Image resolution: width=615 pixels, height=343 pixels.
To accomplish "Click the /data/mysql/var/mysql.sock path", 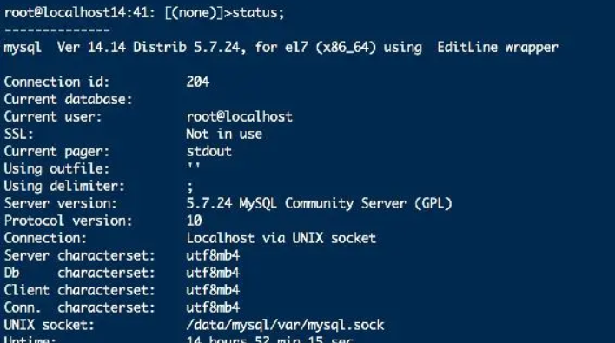I will click(x=285, y=325).
